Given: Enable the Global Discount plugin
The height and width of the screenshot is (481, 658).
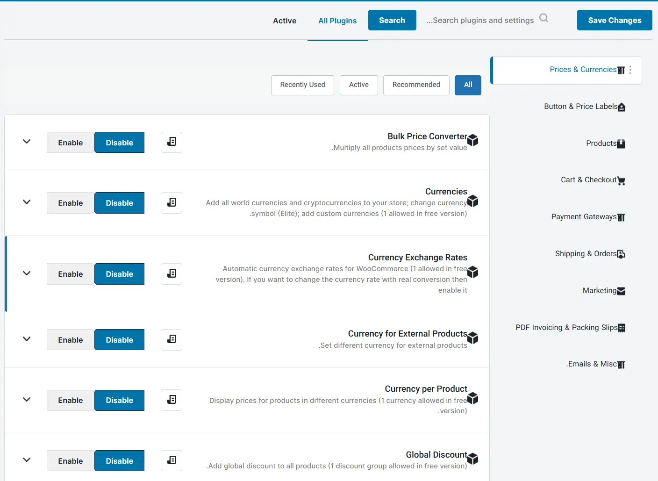Looking at the screenshot, I should pyautogui.click(x=71, y=461).
